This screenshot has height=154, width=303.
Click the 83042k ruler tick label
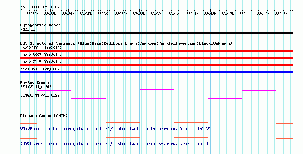(210, 14)
